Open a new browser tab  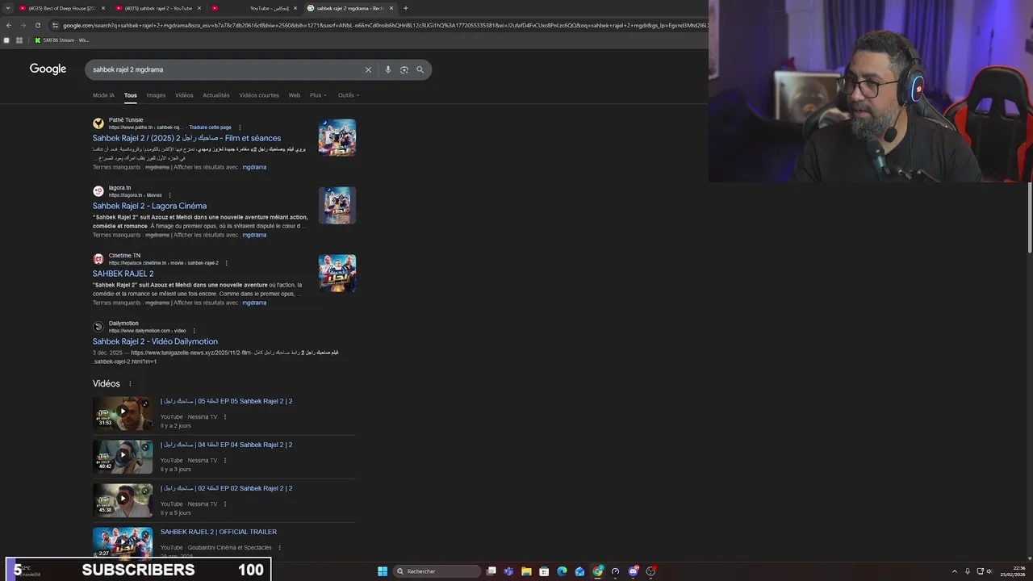click(405, 8)
